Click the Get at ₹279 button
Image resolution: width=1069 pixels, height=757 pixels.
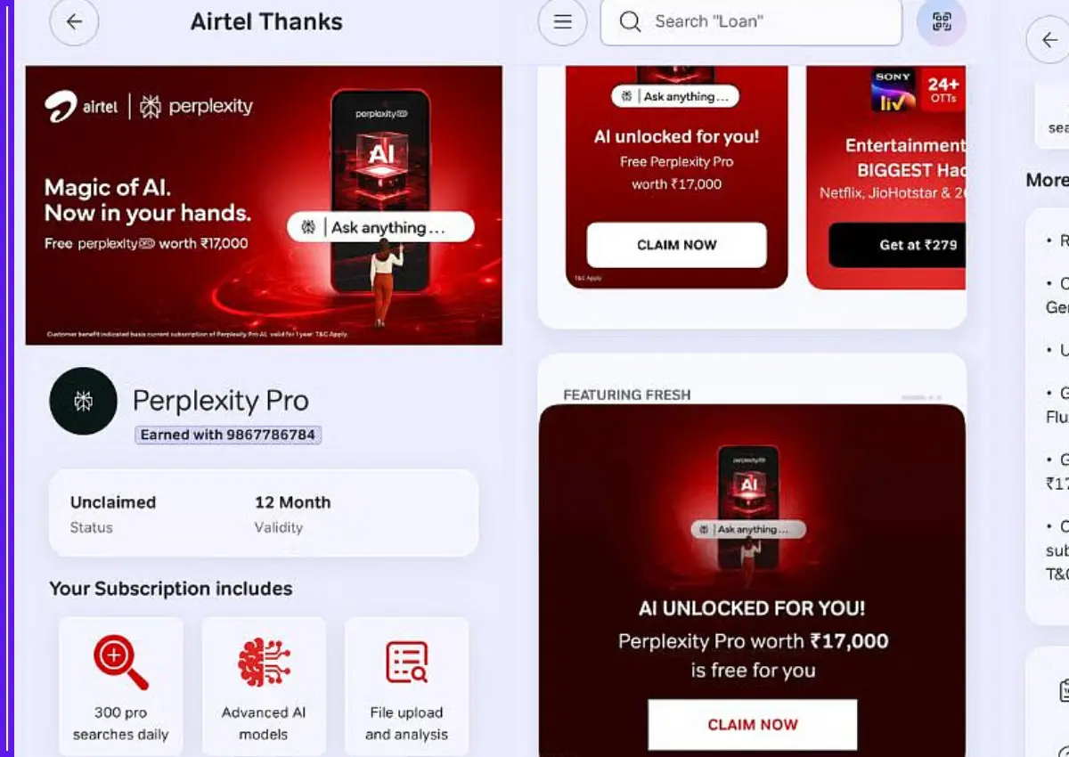pos(897,245)
